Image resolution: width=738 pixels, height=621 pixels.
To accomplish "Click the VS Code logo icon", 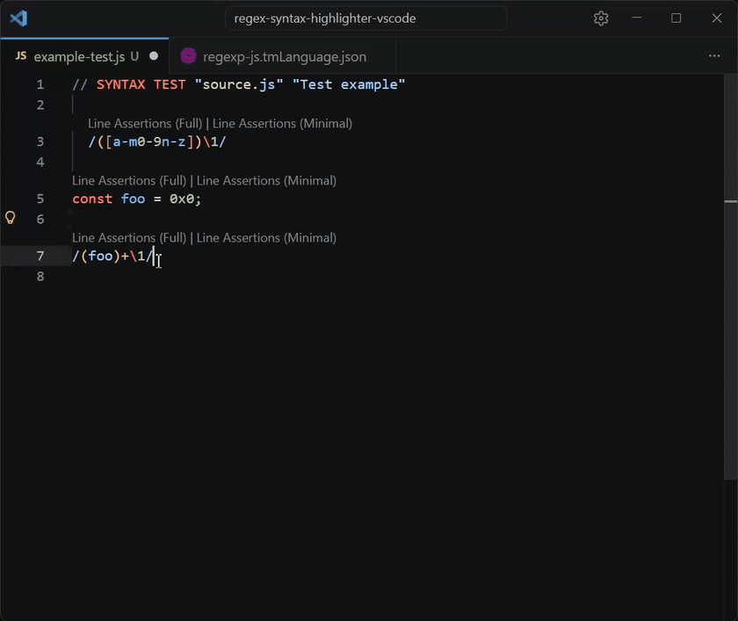I will pos(18,18).
